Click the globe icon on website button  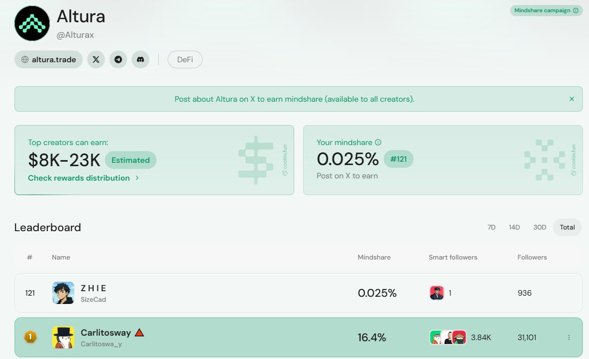pos(25,59)
